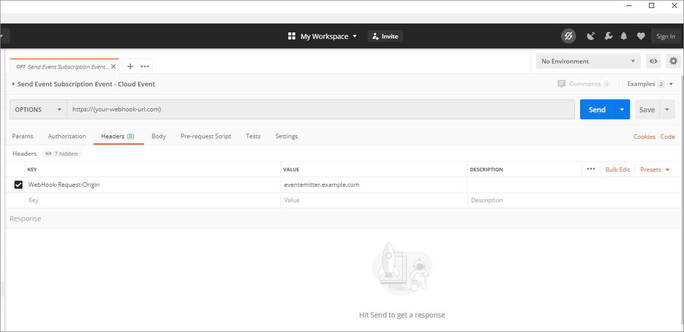Screen dimensions: 684x332
Task: Click the request URL input field
Action: [x=321, y=109]
